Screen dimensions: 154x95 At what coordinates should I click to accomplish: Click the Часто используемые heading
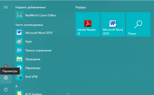(x=29, y=25)
